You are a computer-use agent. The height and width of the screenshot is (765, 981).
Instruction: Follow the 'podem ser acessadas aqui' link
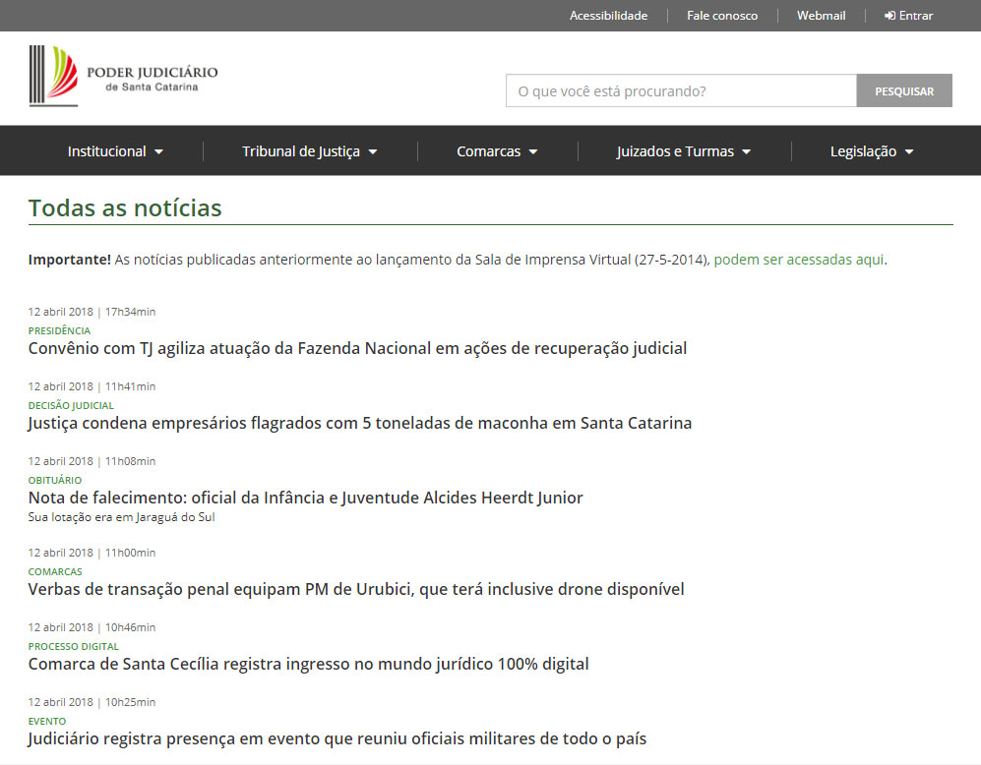799,260
